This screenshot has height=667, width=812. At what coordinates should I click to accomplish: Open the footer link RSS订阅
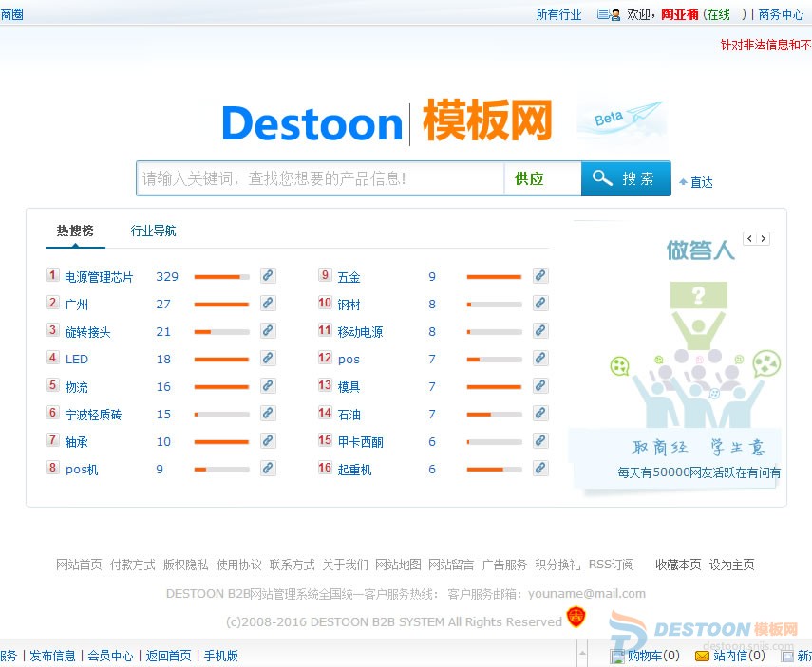pyautogui.click(x=611, y=565)
